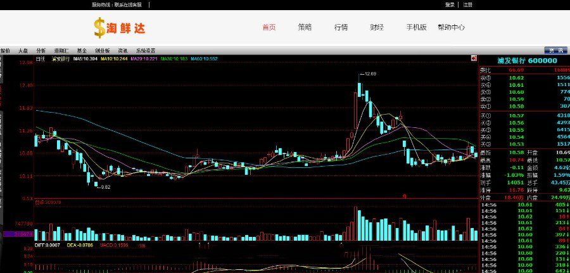Image resolution: width=570 pixels, height=273 pixels.
Task: Open the 港期汇 menu
Action: [61, 51]
